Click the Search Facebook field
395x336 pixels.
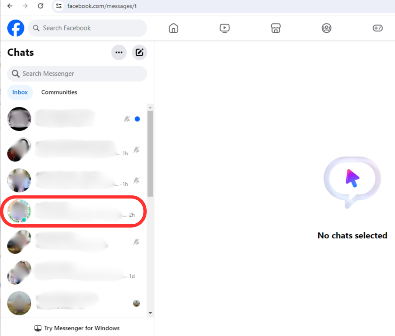point(87,28)
